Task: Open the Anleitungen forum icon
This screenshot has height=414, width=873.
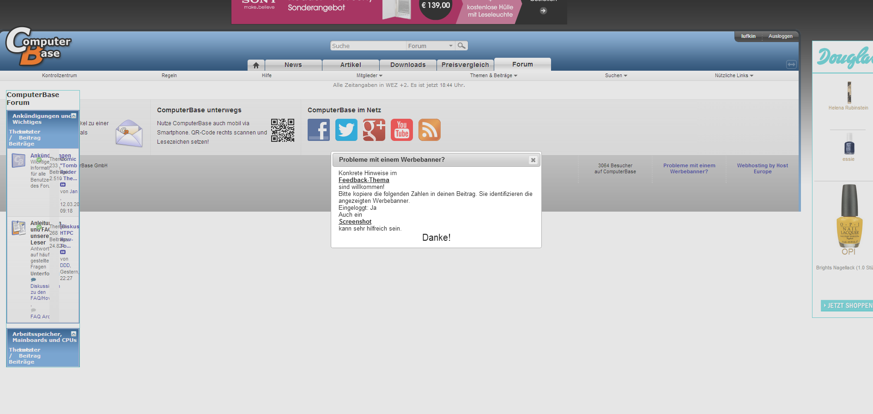Action: click(x=18, y=228)
